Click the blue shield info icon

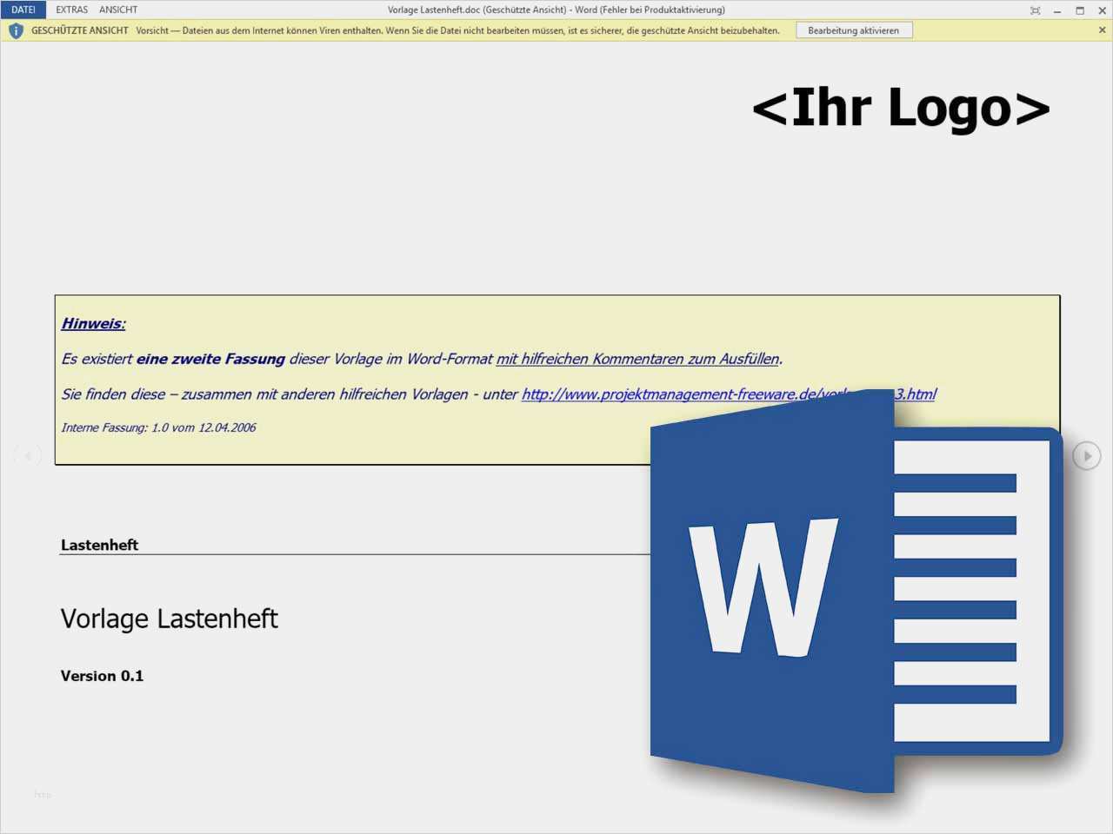pyautogui.click(x=16, y=30)
